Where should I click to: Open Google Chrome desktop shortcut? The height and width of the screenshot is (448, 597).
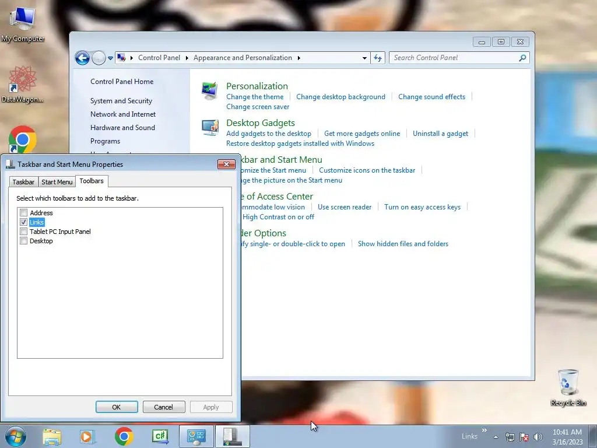23,139
